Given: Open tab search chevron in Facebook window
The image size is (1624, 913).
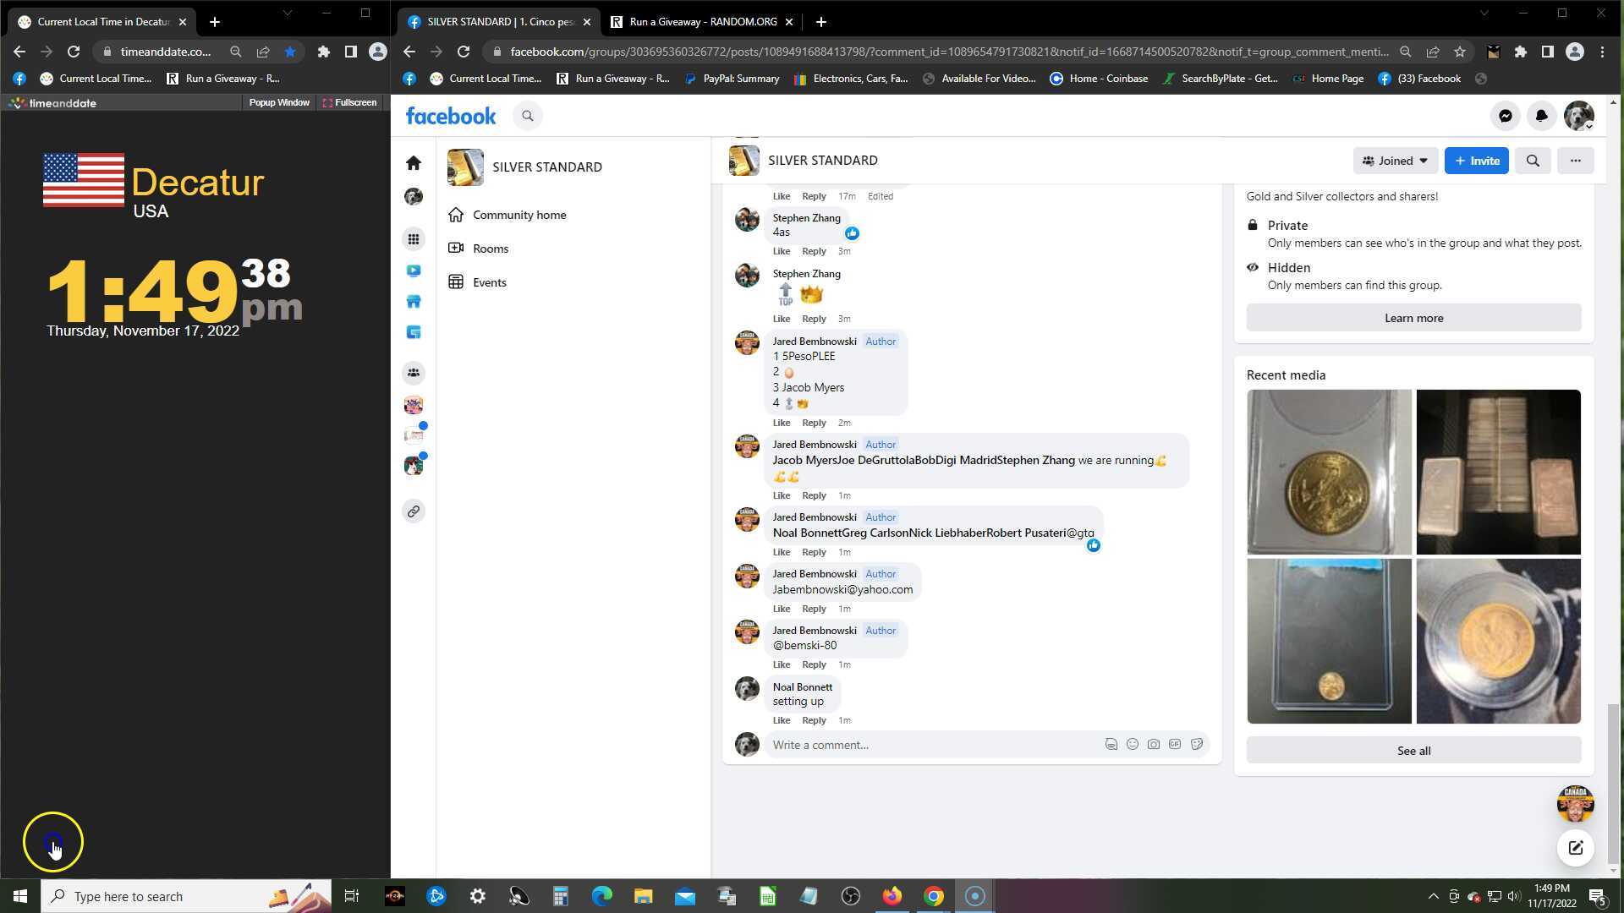Looking at the screenshot, I should click(x=1483, y=14).
